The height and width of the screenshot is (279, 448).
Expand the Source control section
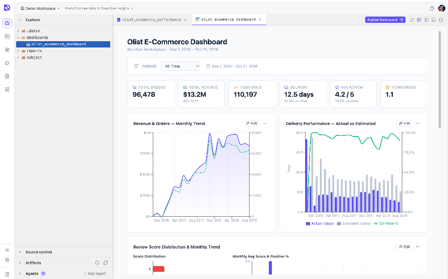(x=20, y=252)
